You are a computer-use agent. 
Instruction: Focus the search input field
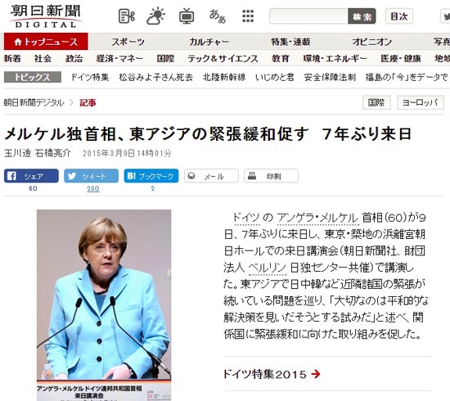tap(308, 16)
